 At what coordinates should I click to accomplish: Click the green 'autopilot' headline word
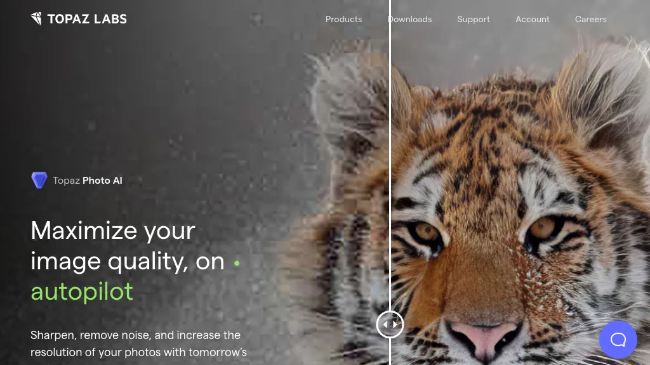82,292
